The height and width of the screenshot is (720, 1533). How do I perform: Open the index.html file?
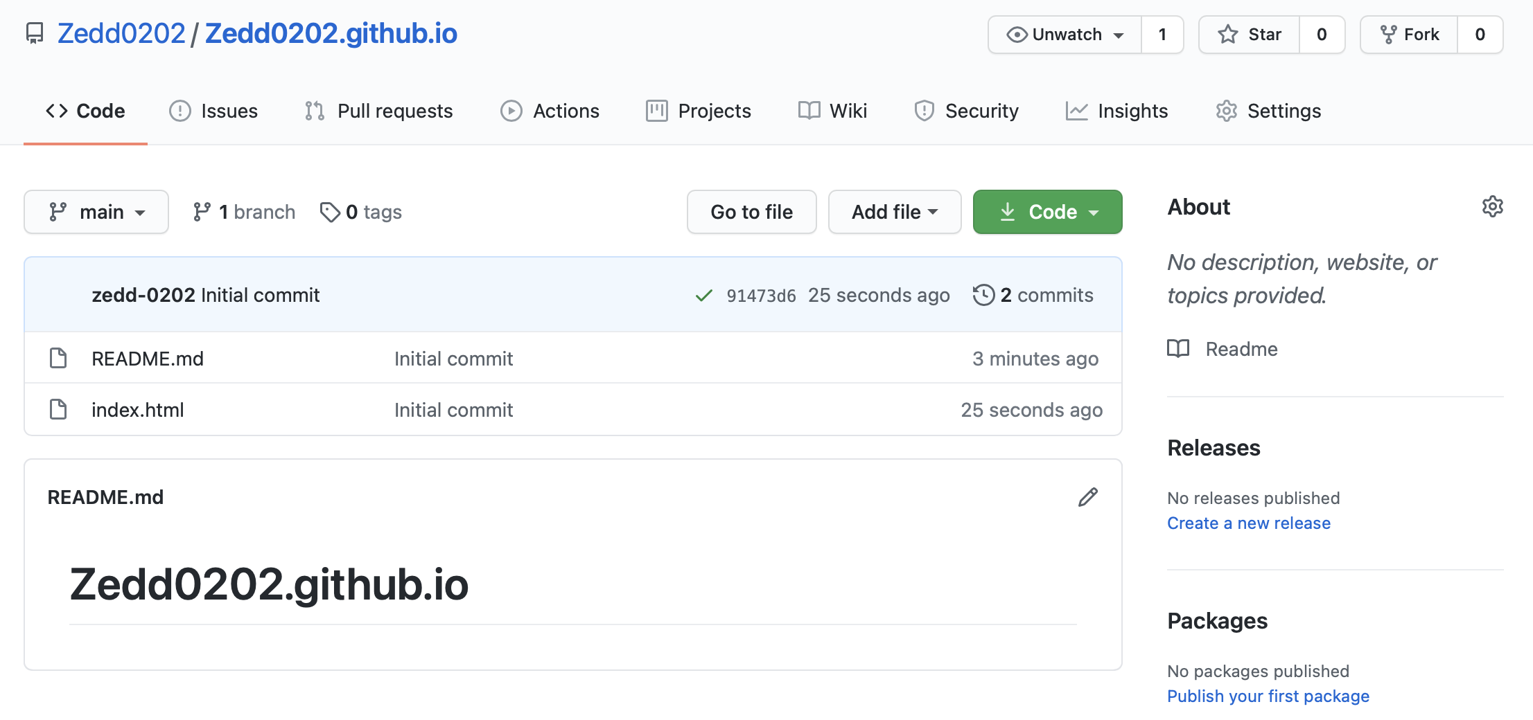[138, 410]
